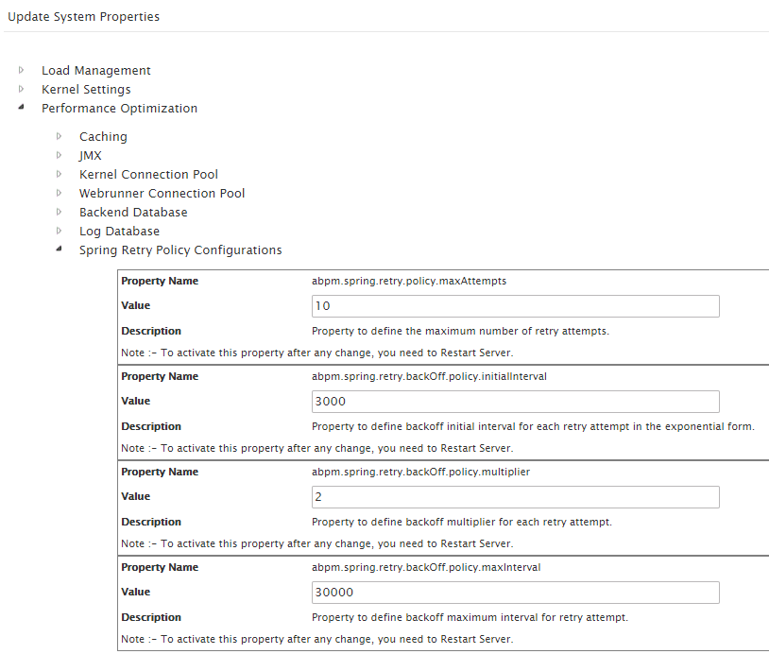
Task: Expand the Kernel Connection Pool arrow
Action: pos(59,174)
